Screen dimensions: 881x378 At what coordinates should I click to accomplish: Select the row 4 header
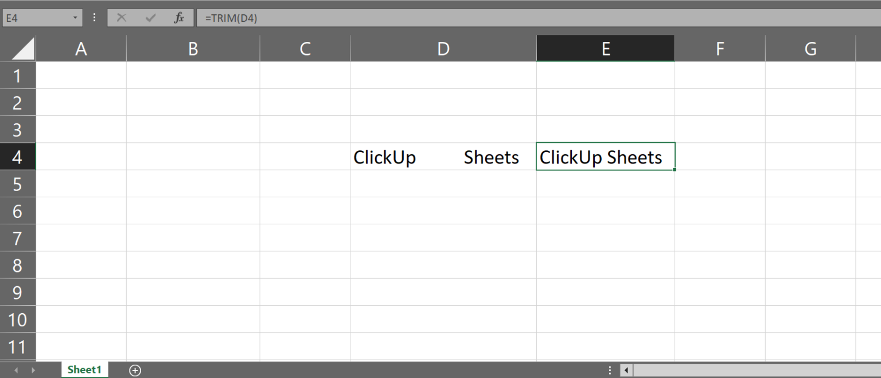point(18,157)
